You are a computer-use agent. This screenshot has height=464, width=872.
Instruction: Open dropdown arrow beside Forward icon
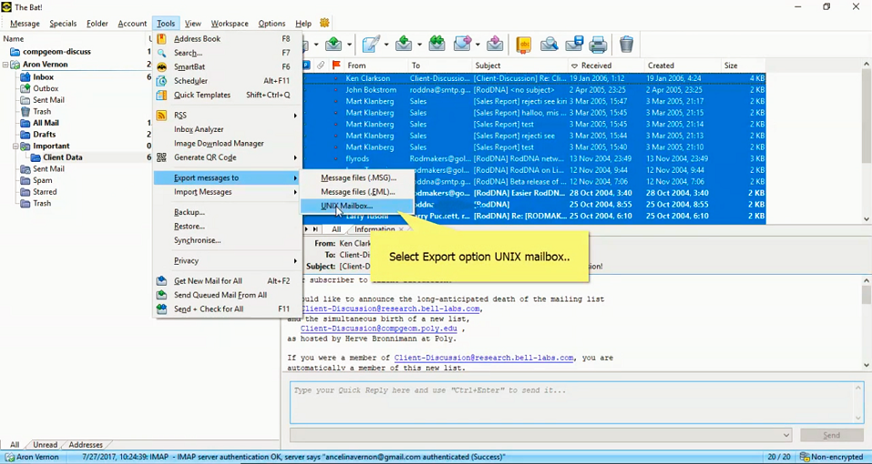pyautogui.click(x=477, y=45)
